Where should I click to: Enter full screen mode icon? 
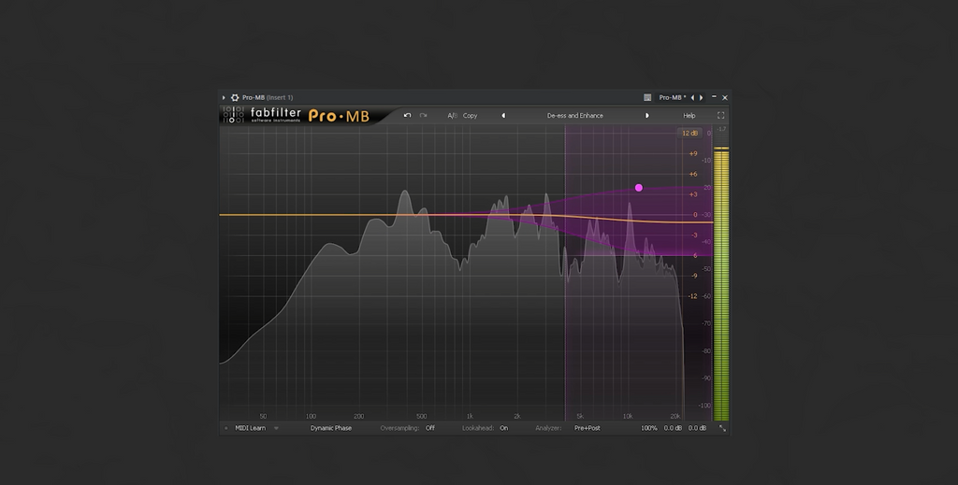(x=721, y=115)
